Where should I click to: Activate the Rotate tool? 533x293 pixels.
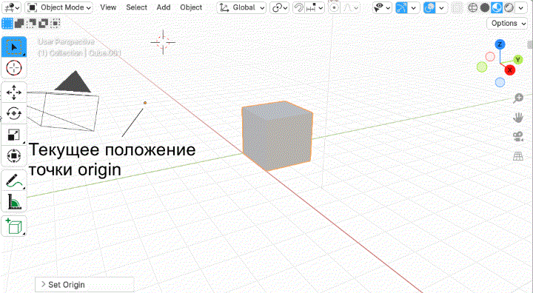14,113
